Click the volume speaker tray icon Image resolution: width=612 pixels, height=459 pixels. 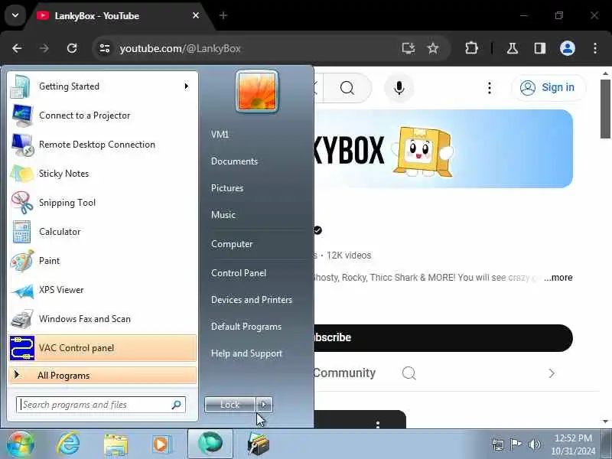[534, 444]
